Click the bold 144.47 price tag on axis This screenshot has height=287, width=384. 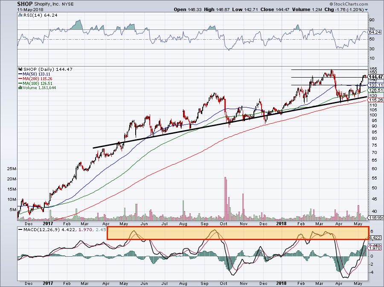tap(375, 77)
